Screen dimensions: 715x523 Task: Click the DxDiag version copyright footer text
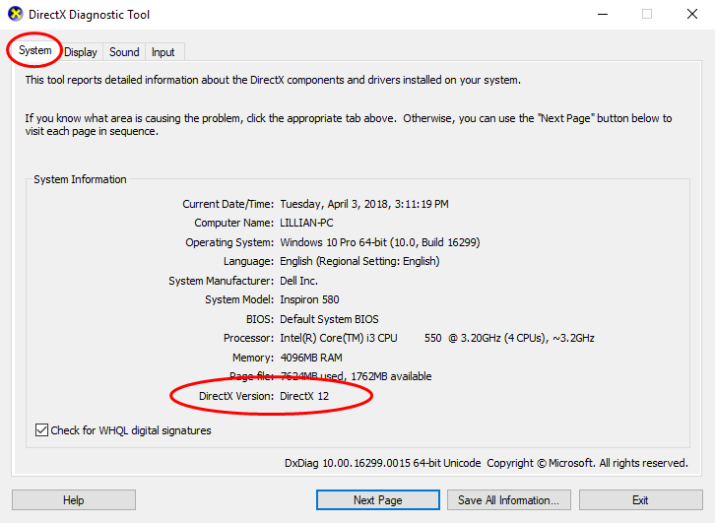click(x=486, y=463)
